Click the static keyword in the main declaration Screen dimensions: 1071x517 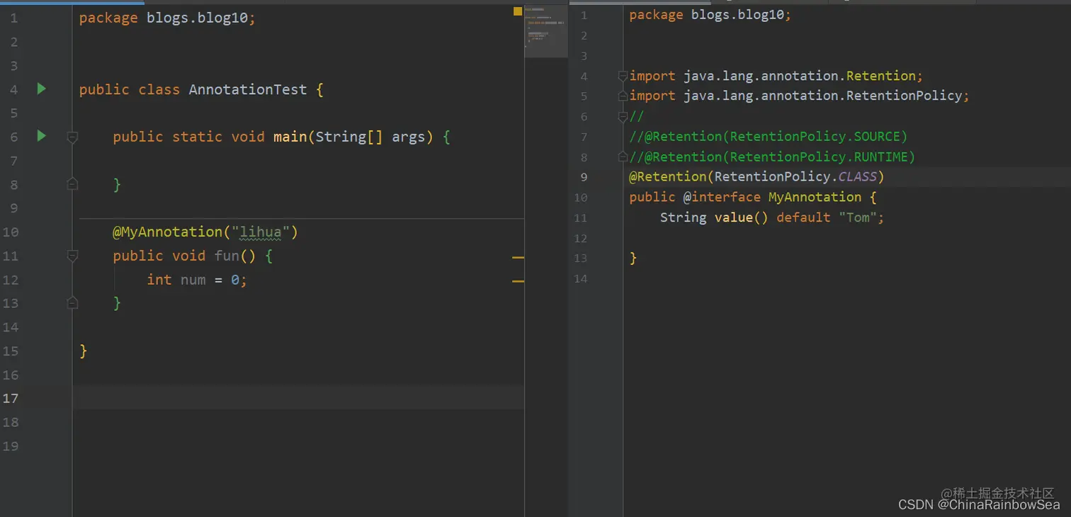197,137
